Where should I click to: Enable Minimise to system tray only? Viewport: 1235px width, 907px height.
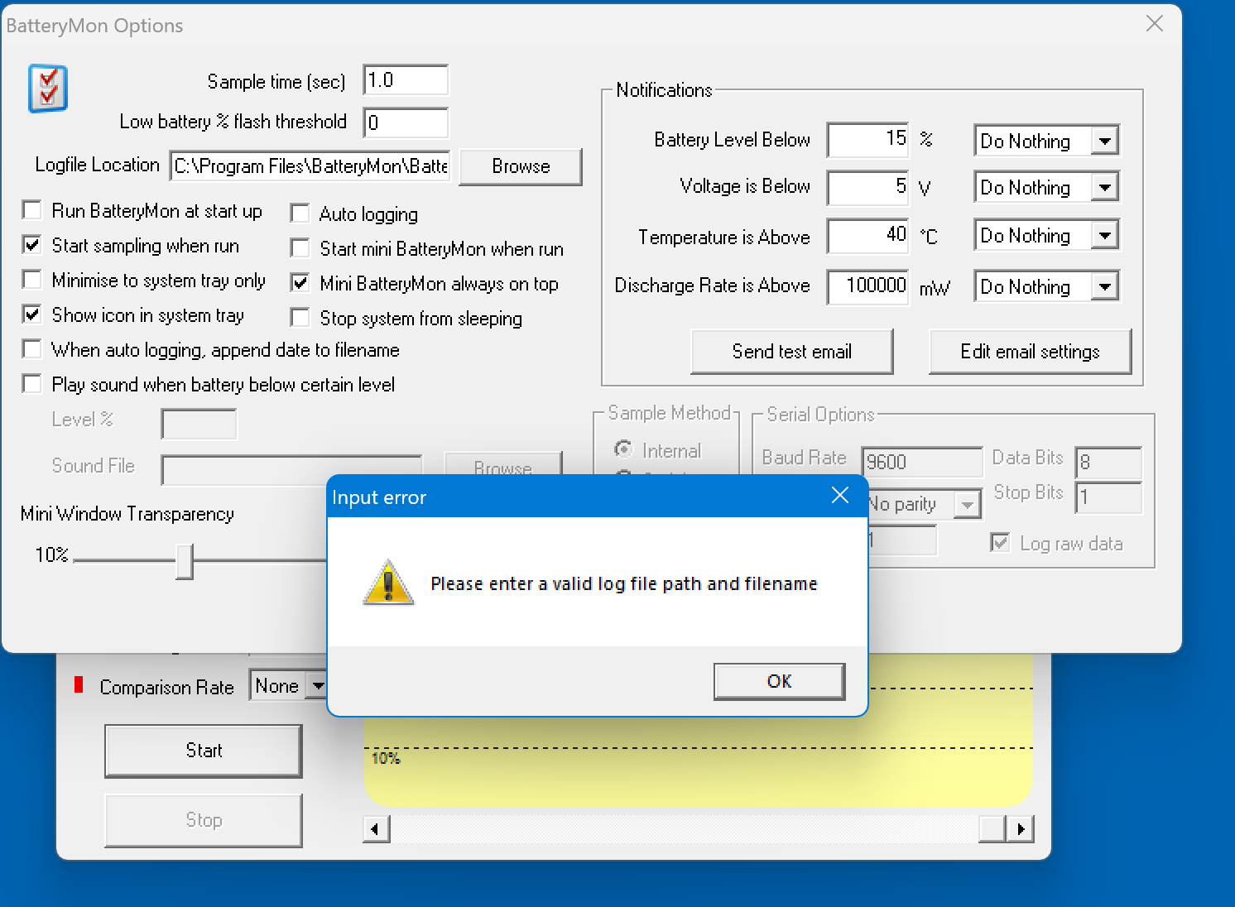click(32, 280)
